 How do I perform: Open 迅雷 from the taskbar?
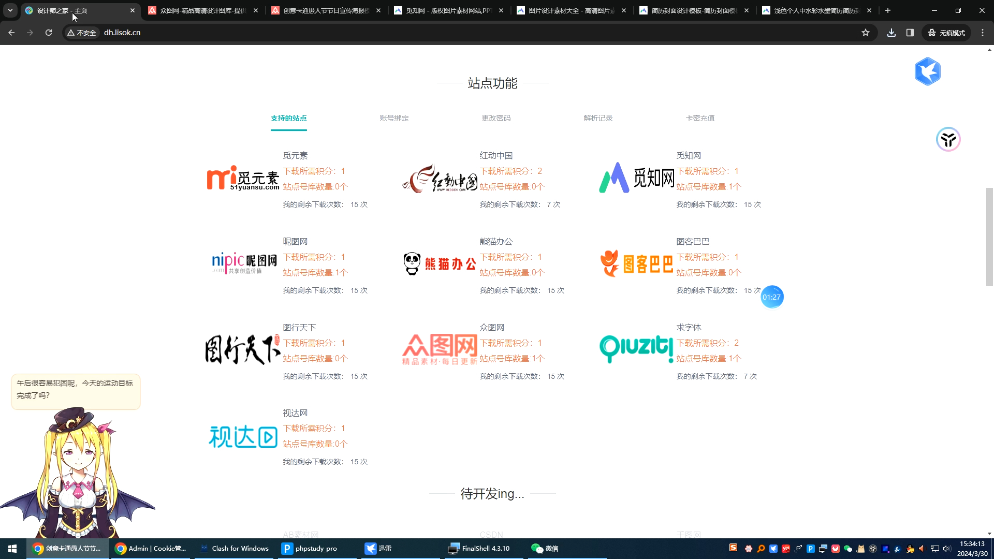[400, 549]
